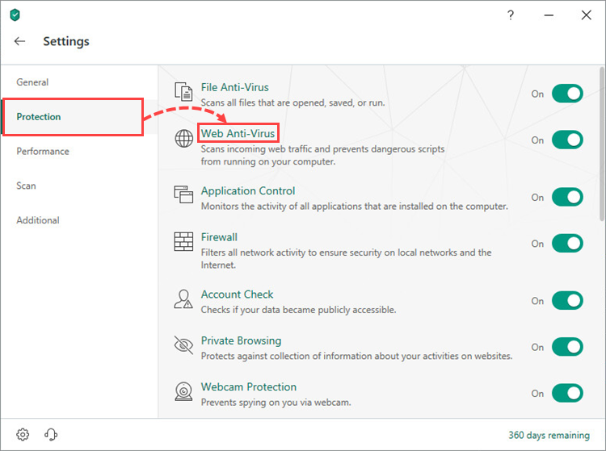This screenshot has height=451, width=606.
Task: Disable the Private Browsing toggle
Action: 567,347
